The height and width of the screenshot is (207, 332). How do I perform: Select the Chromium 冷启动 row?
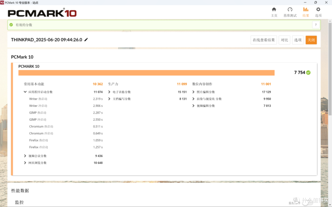(66, 133)
